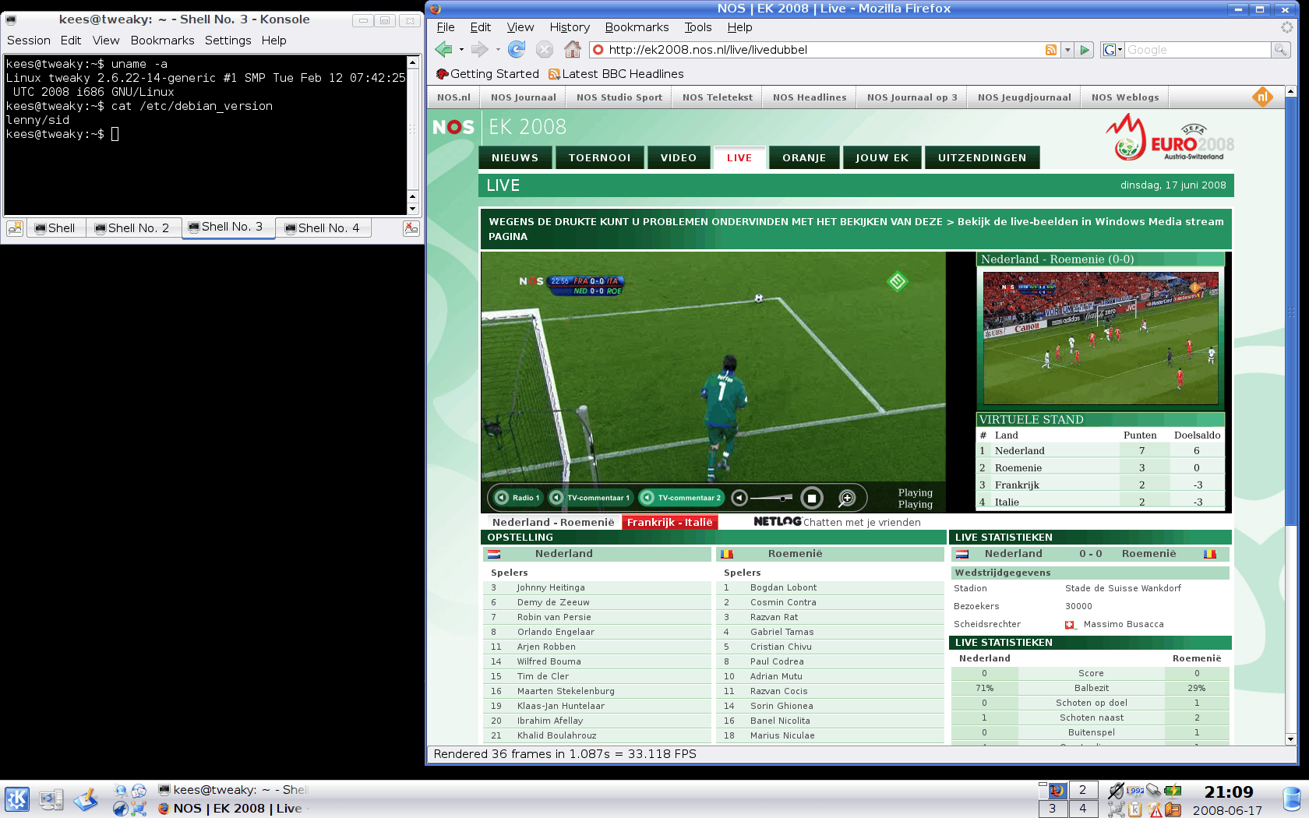Switch to Shell No. 4 tab in Konsole

point(323,228)
